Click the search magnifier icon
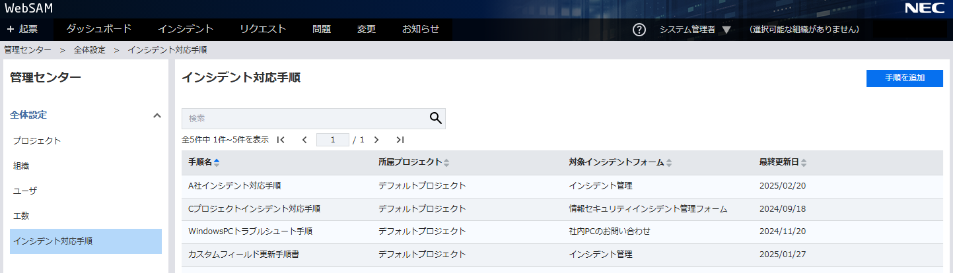Viewport: 953px width, 273px height. [435, 118]
